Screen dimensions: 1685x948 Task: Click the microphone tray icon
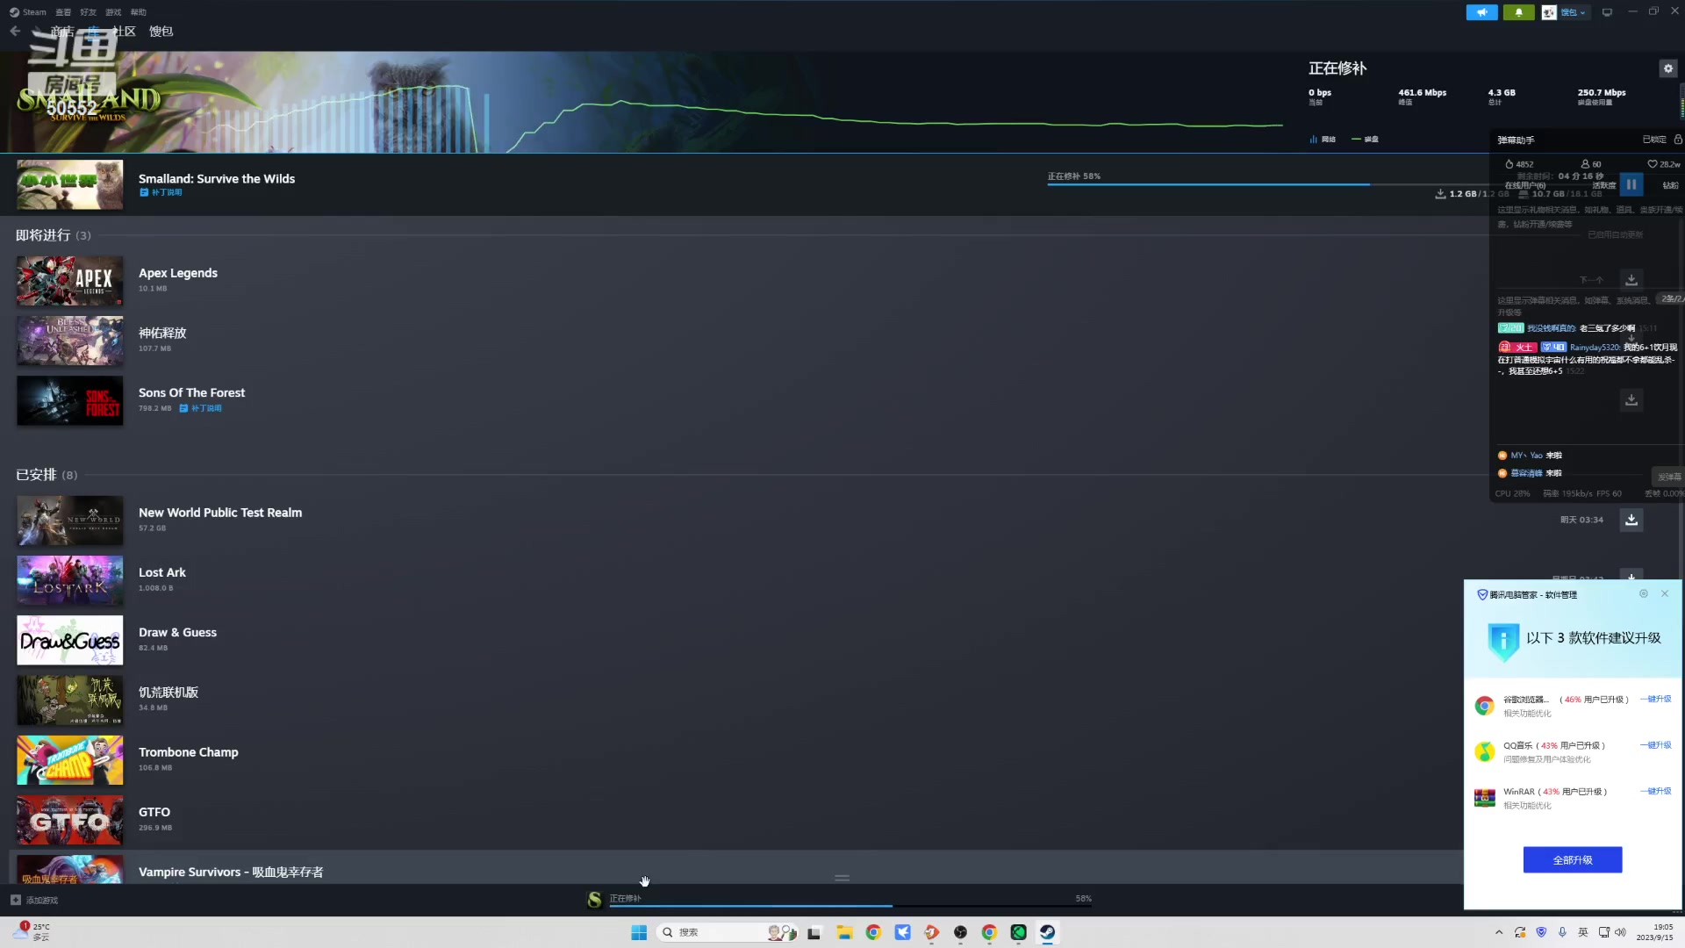(1562, 932)
